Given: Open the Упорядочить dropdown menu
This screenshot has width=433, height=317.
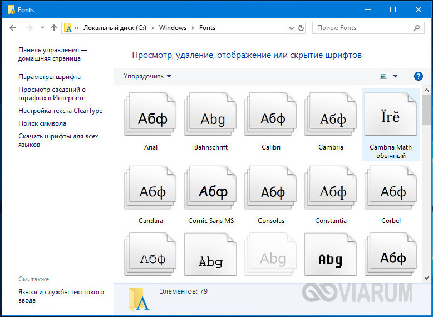Looking at the screenshot, I should 147,76.
